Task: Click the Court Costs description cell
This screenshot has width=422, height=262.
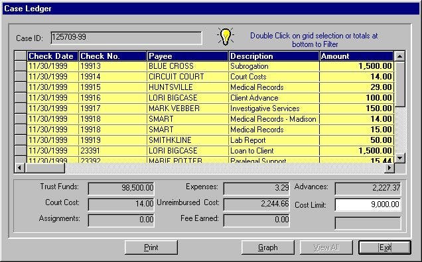Action: click(274, 77)
